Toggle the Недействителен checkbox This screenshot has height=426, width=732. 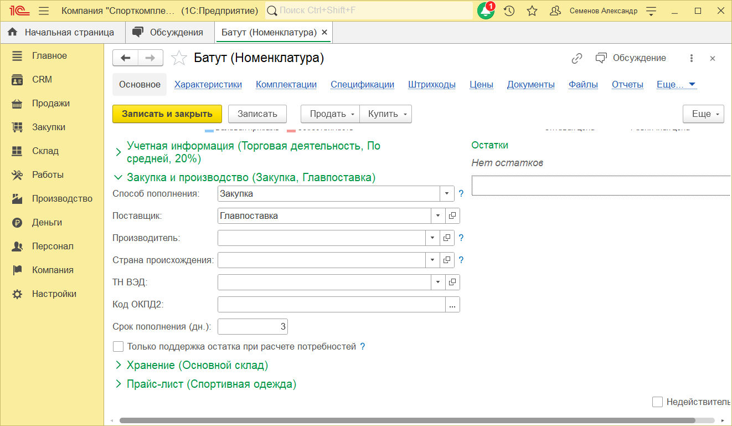657,402
